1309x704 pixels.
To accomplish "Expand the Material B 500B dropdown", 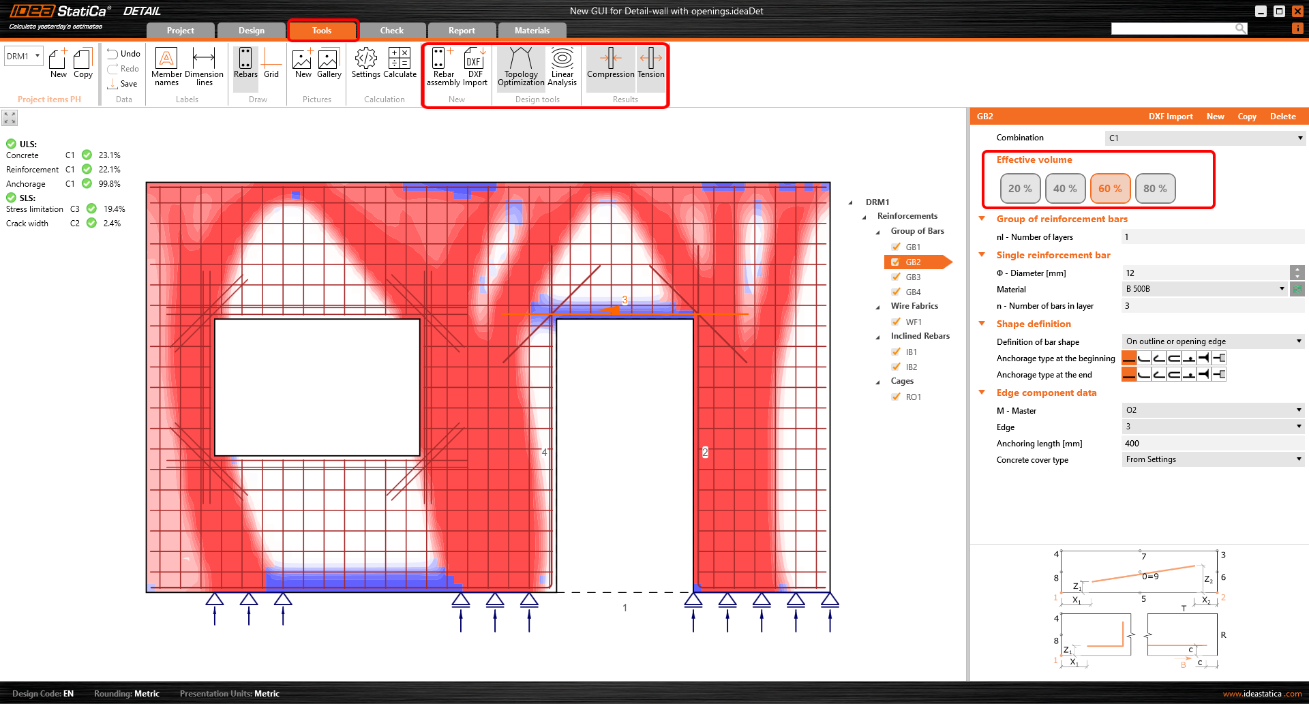I will [1204, 289].
